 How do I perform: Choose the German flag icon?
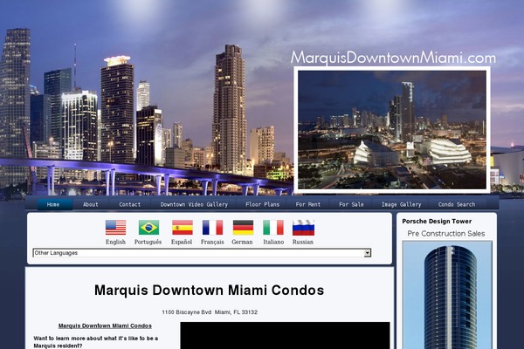243,228
